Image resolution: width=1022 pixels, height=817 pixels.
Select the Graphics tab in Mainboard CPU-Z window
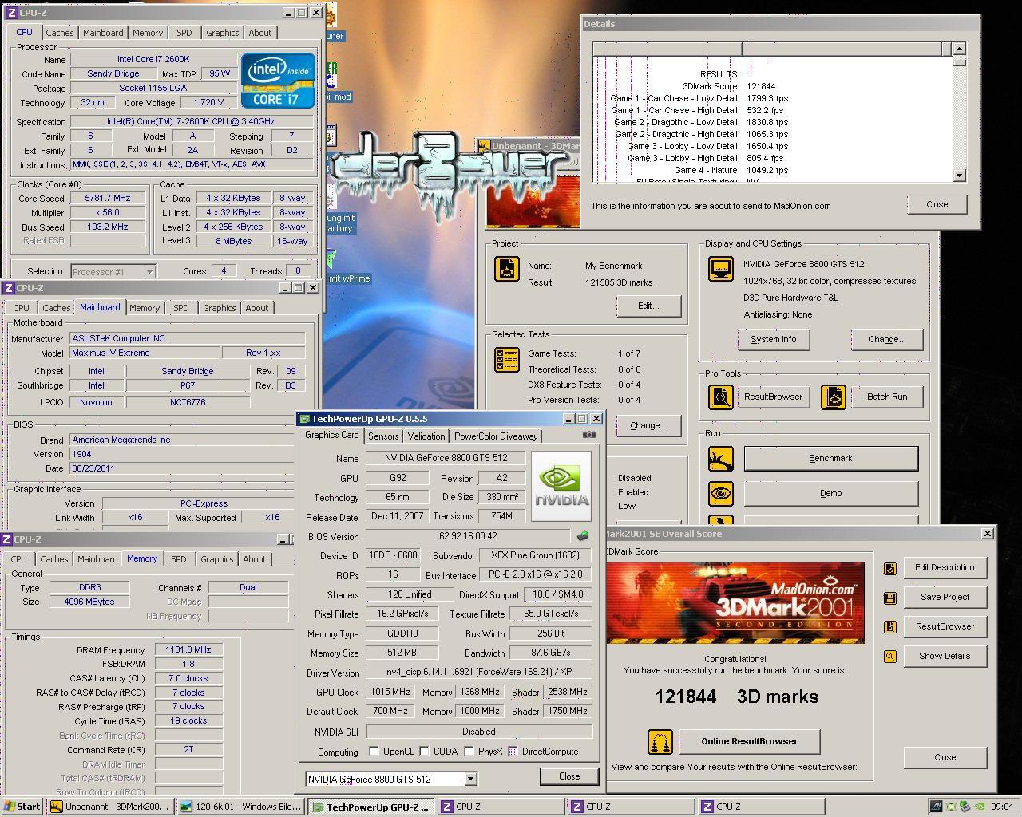(x=220, y=308)
